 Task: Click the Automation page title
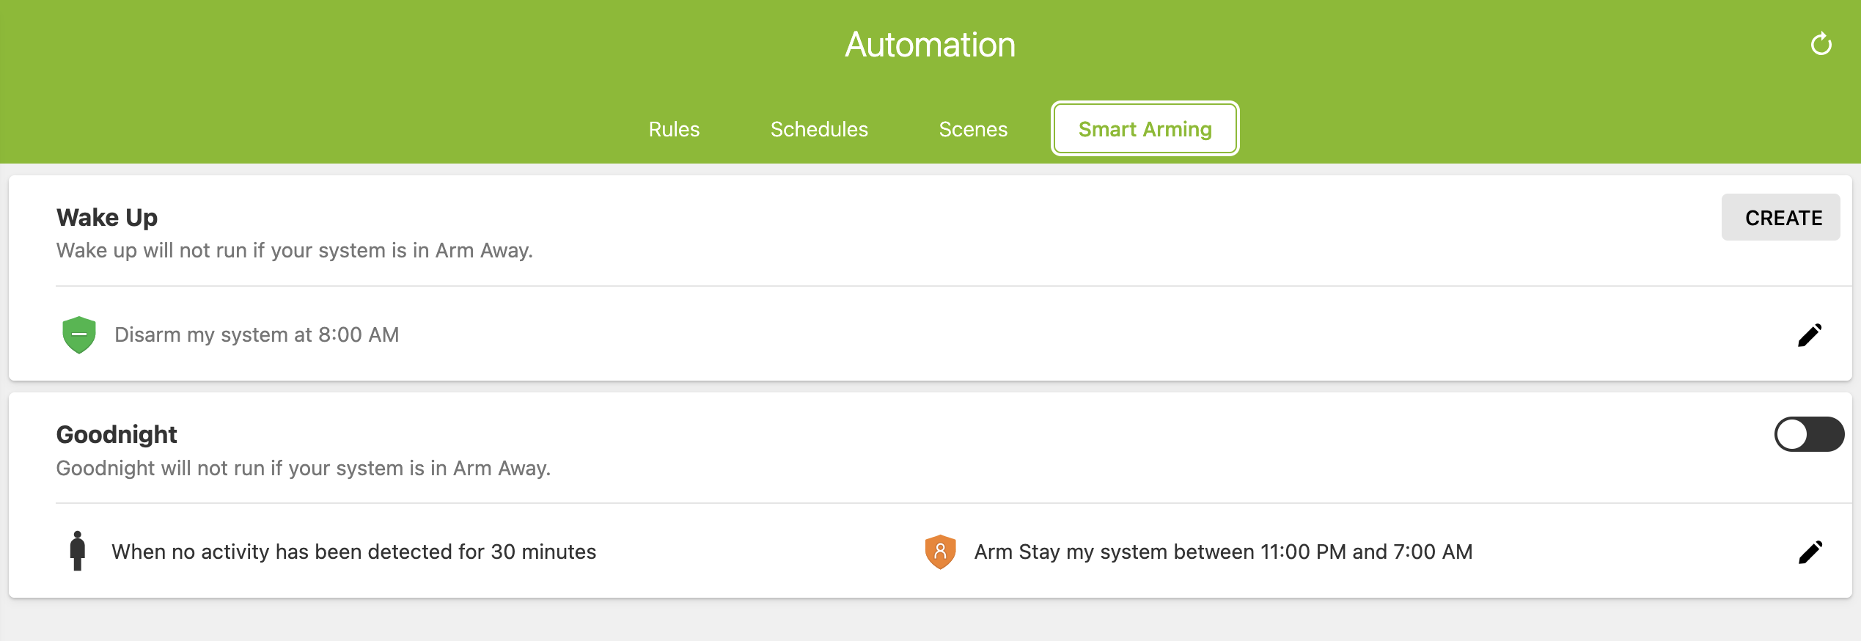(x=930, y=45)
